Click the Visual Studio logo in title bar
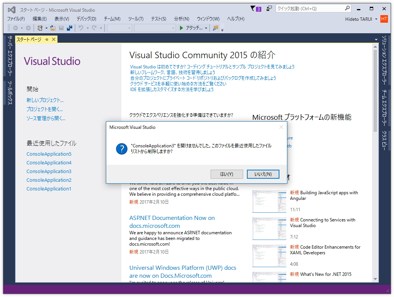 click(12, 10)
